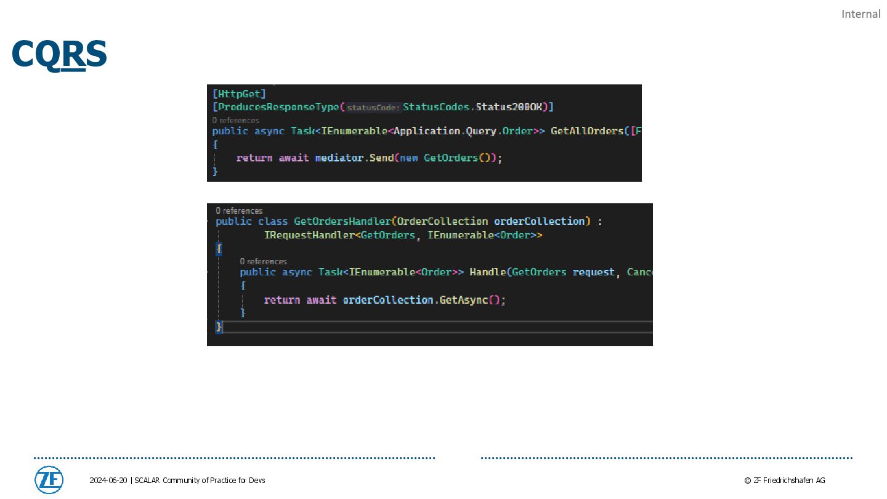Click the CQRS slide title

(59, 54)
